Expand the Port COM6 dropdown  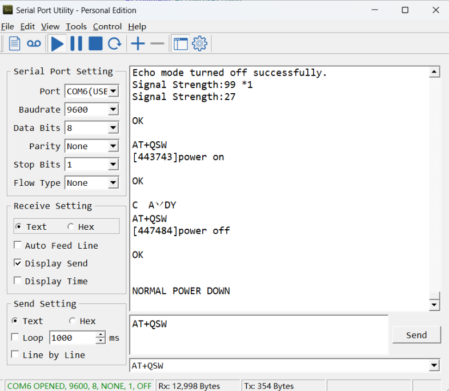point(114,91)
